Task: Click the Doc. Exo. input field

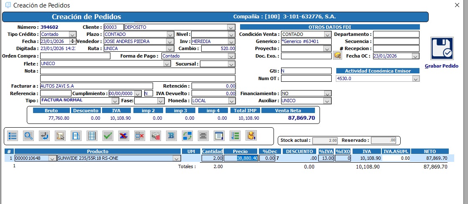Action: click(x=306, y=55)
